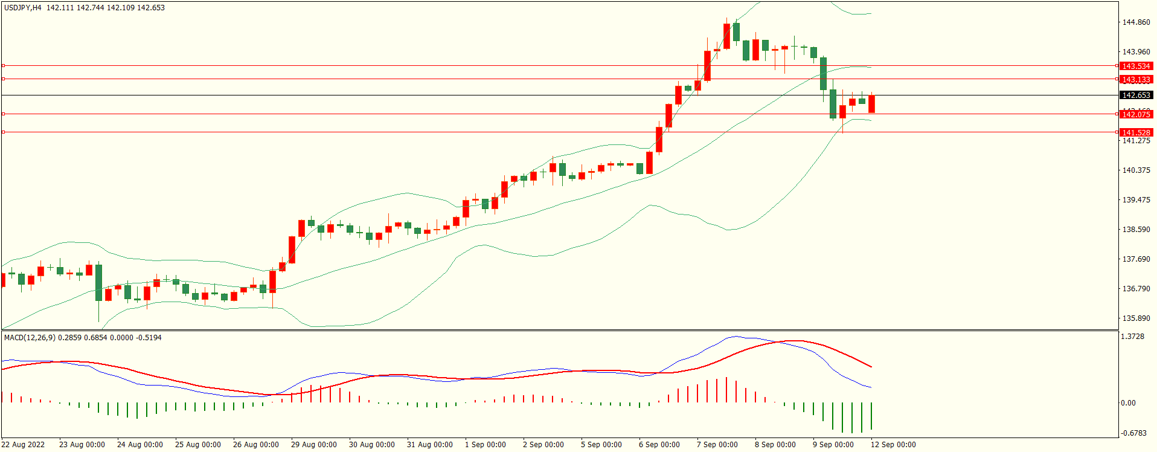Click the 5 Sep 00:00 date label
The image size is (1157, 452).
pyautogui.click(x=601, y=445)
